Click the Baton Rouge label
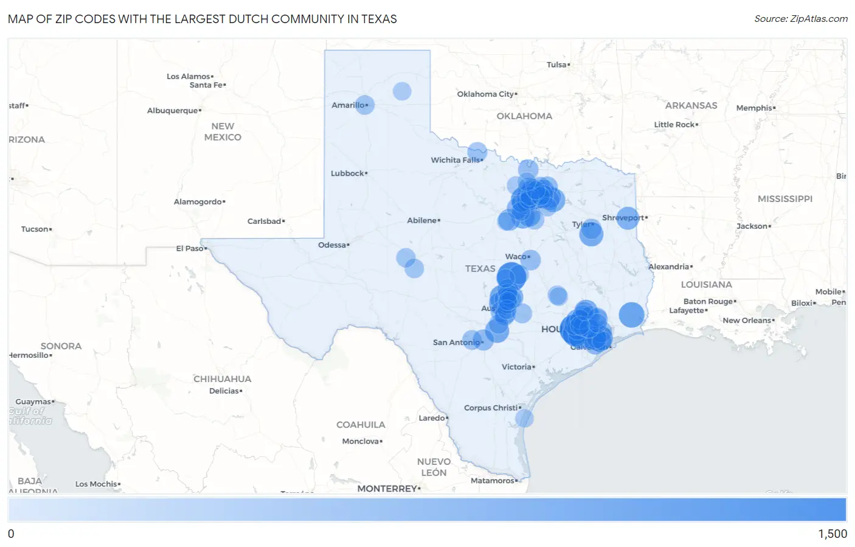 pos(708,301)
